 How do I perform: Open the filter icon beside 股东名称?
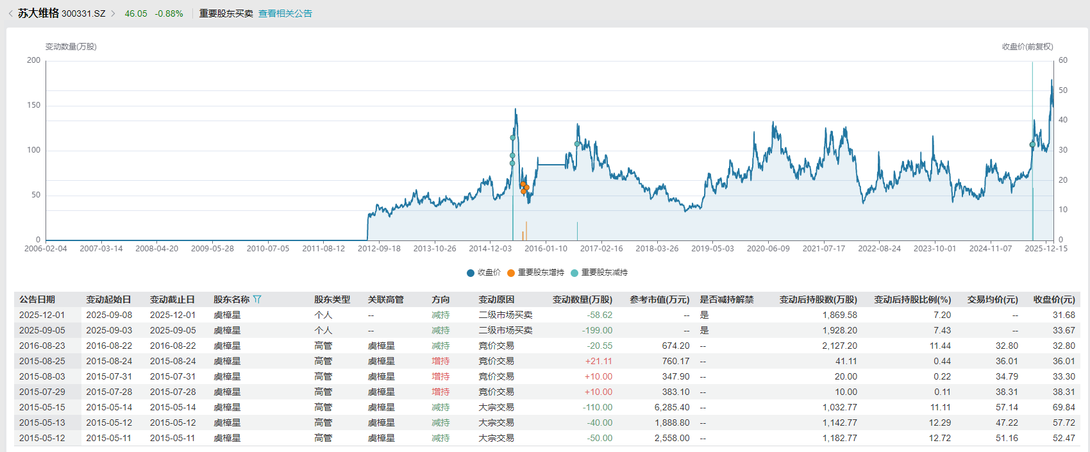[257, 299]
